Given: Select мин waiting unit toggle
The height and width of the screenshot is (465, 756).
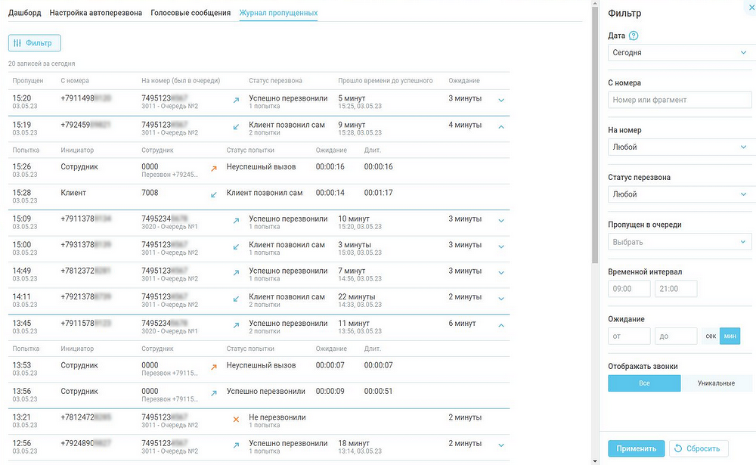Looking at the screenshot, I should tap(730, 336).
